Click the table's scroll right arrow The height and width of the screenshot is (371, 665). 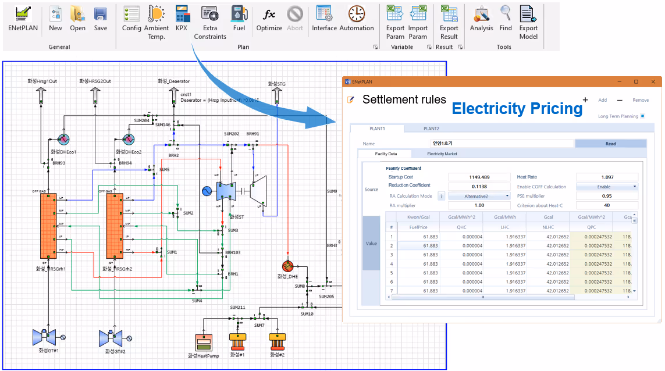tap(628, 297)
